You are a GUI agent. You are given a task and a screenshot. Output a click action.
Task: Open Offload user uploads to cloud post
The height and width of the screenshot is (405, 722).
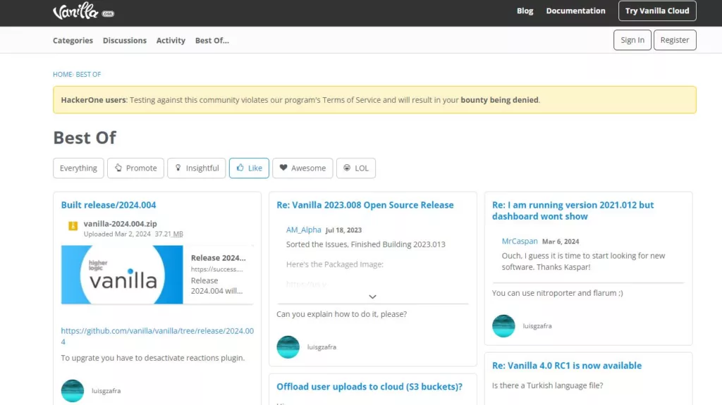369,387
